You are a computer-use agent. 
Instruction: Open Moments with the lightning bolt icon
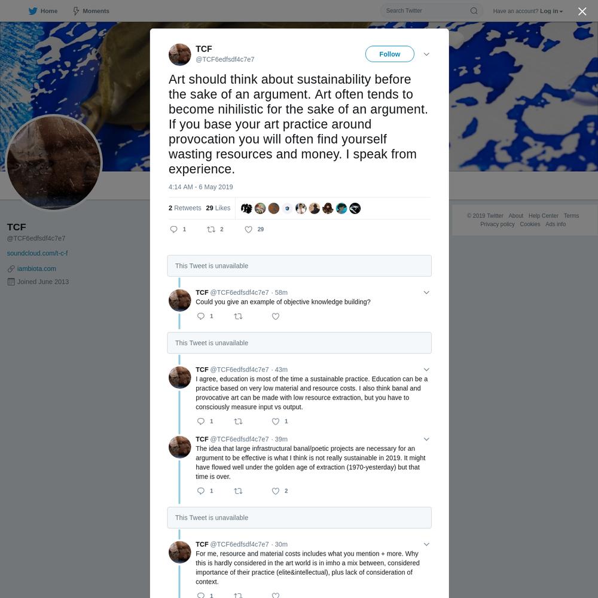76,11
